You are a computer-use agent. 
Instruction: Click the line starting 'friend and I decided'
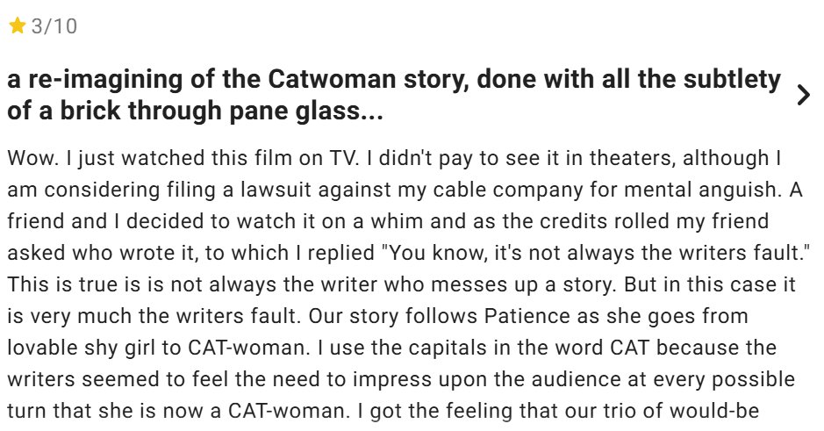click(388, 221)
